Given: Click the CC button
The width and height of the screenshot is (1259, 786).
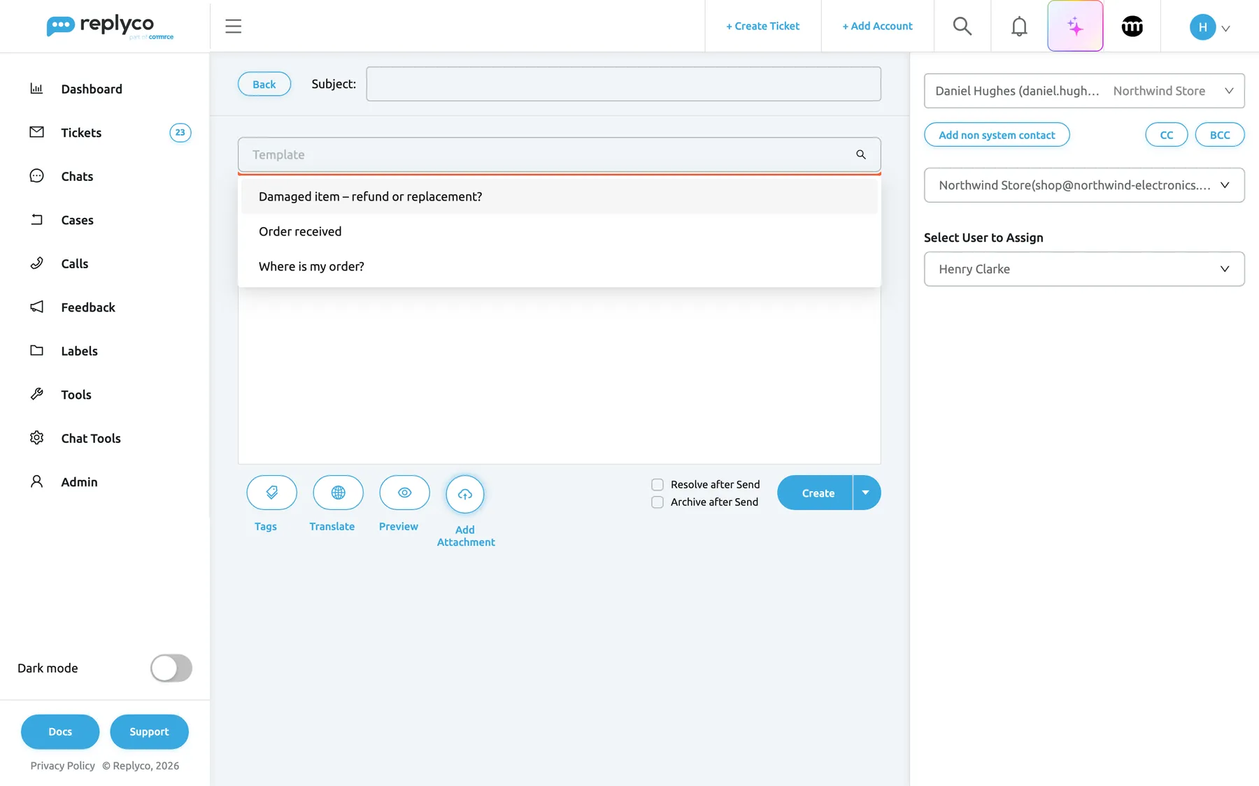Looking at the screenshot, I should 1166,135.
